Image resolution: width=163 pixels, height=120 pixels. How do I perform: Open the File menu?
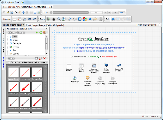[5, 7]
